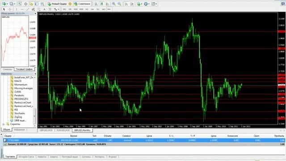Open the Indicators list green-plus icon
286x161 pixels.
coord(139,4)
